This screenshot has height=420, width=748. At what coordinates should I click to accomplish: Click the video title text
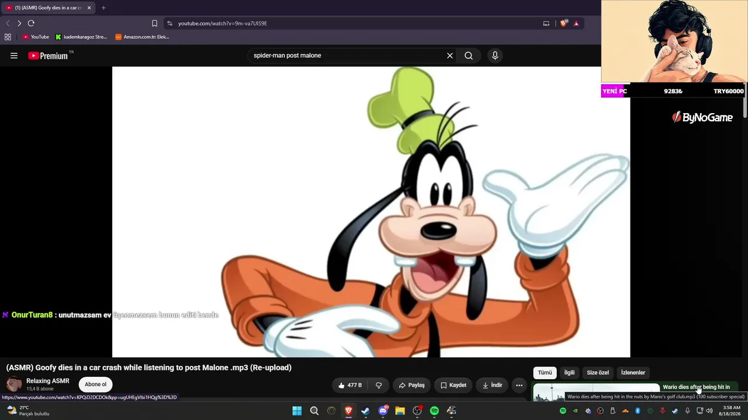point(148,367)
